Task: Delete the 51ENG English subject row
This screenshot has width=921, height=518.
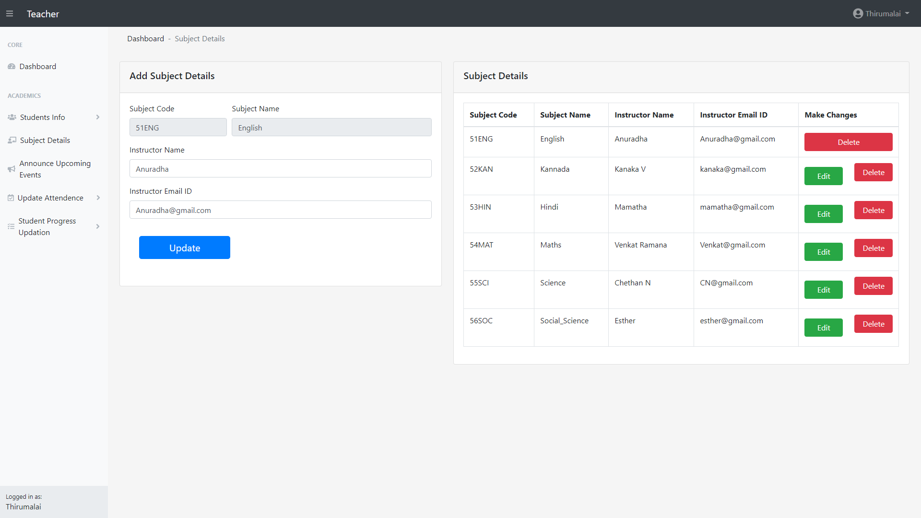Action: [848, 142]
